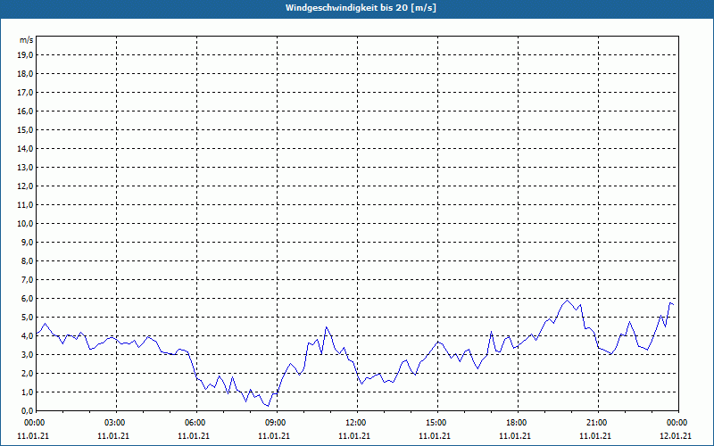Click the 10,0 y-axis label
Viewport: 714px width, 446px height.
(x=25, y=224)
